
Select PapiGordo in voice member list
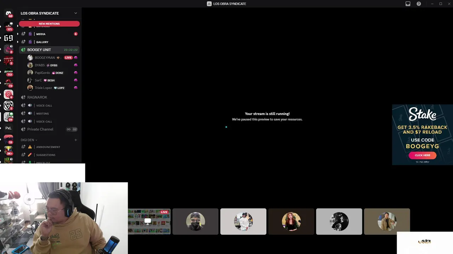(x=52, y=73)
